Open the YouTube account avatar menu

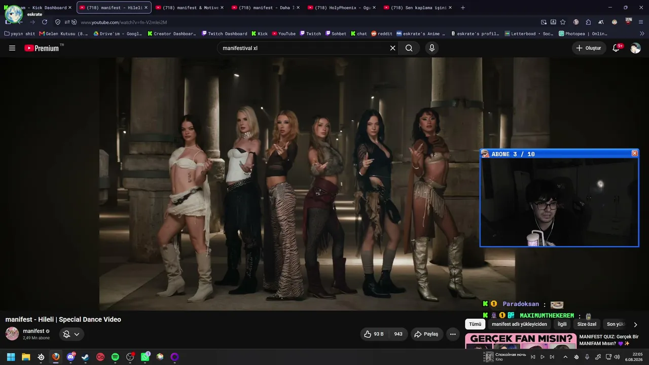tap(635, 48)
